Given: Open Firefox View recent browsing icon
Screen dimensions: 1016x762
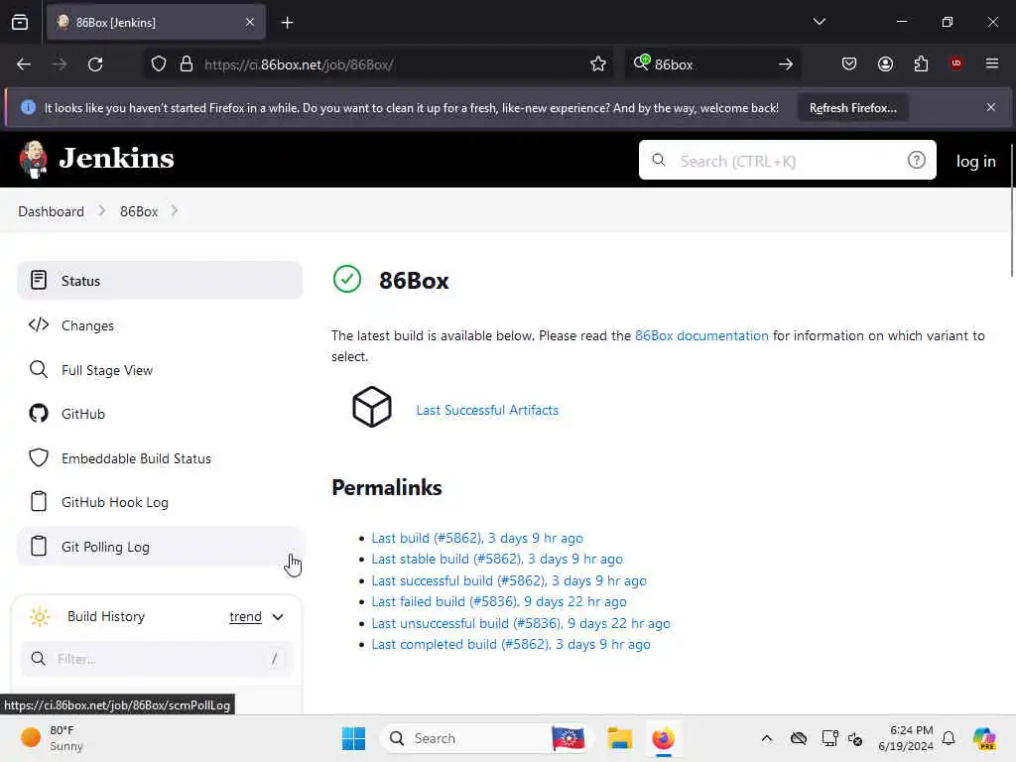Looking at the screenshot, I should click(20, 23).
